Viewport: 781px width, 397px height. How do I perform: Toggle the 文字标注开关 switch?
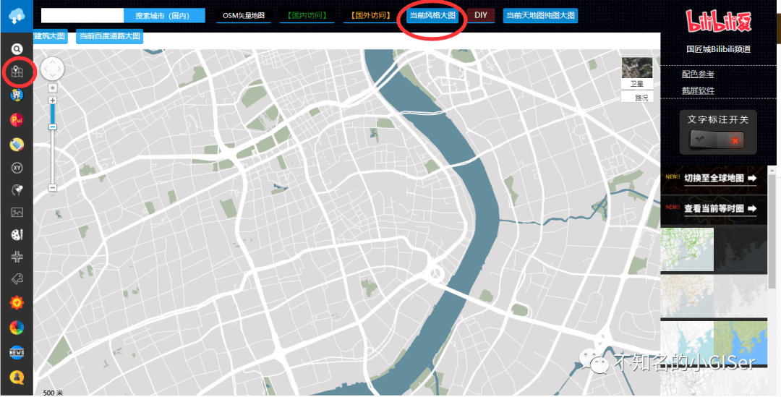click(718, 142)
